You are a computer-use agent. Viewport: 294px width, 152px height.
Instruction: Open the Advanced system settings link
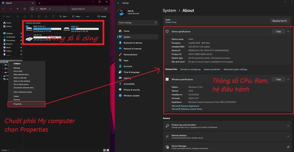(235, 69)
